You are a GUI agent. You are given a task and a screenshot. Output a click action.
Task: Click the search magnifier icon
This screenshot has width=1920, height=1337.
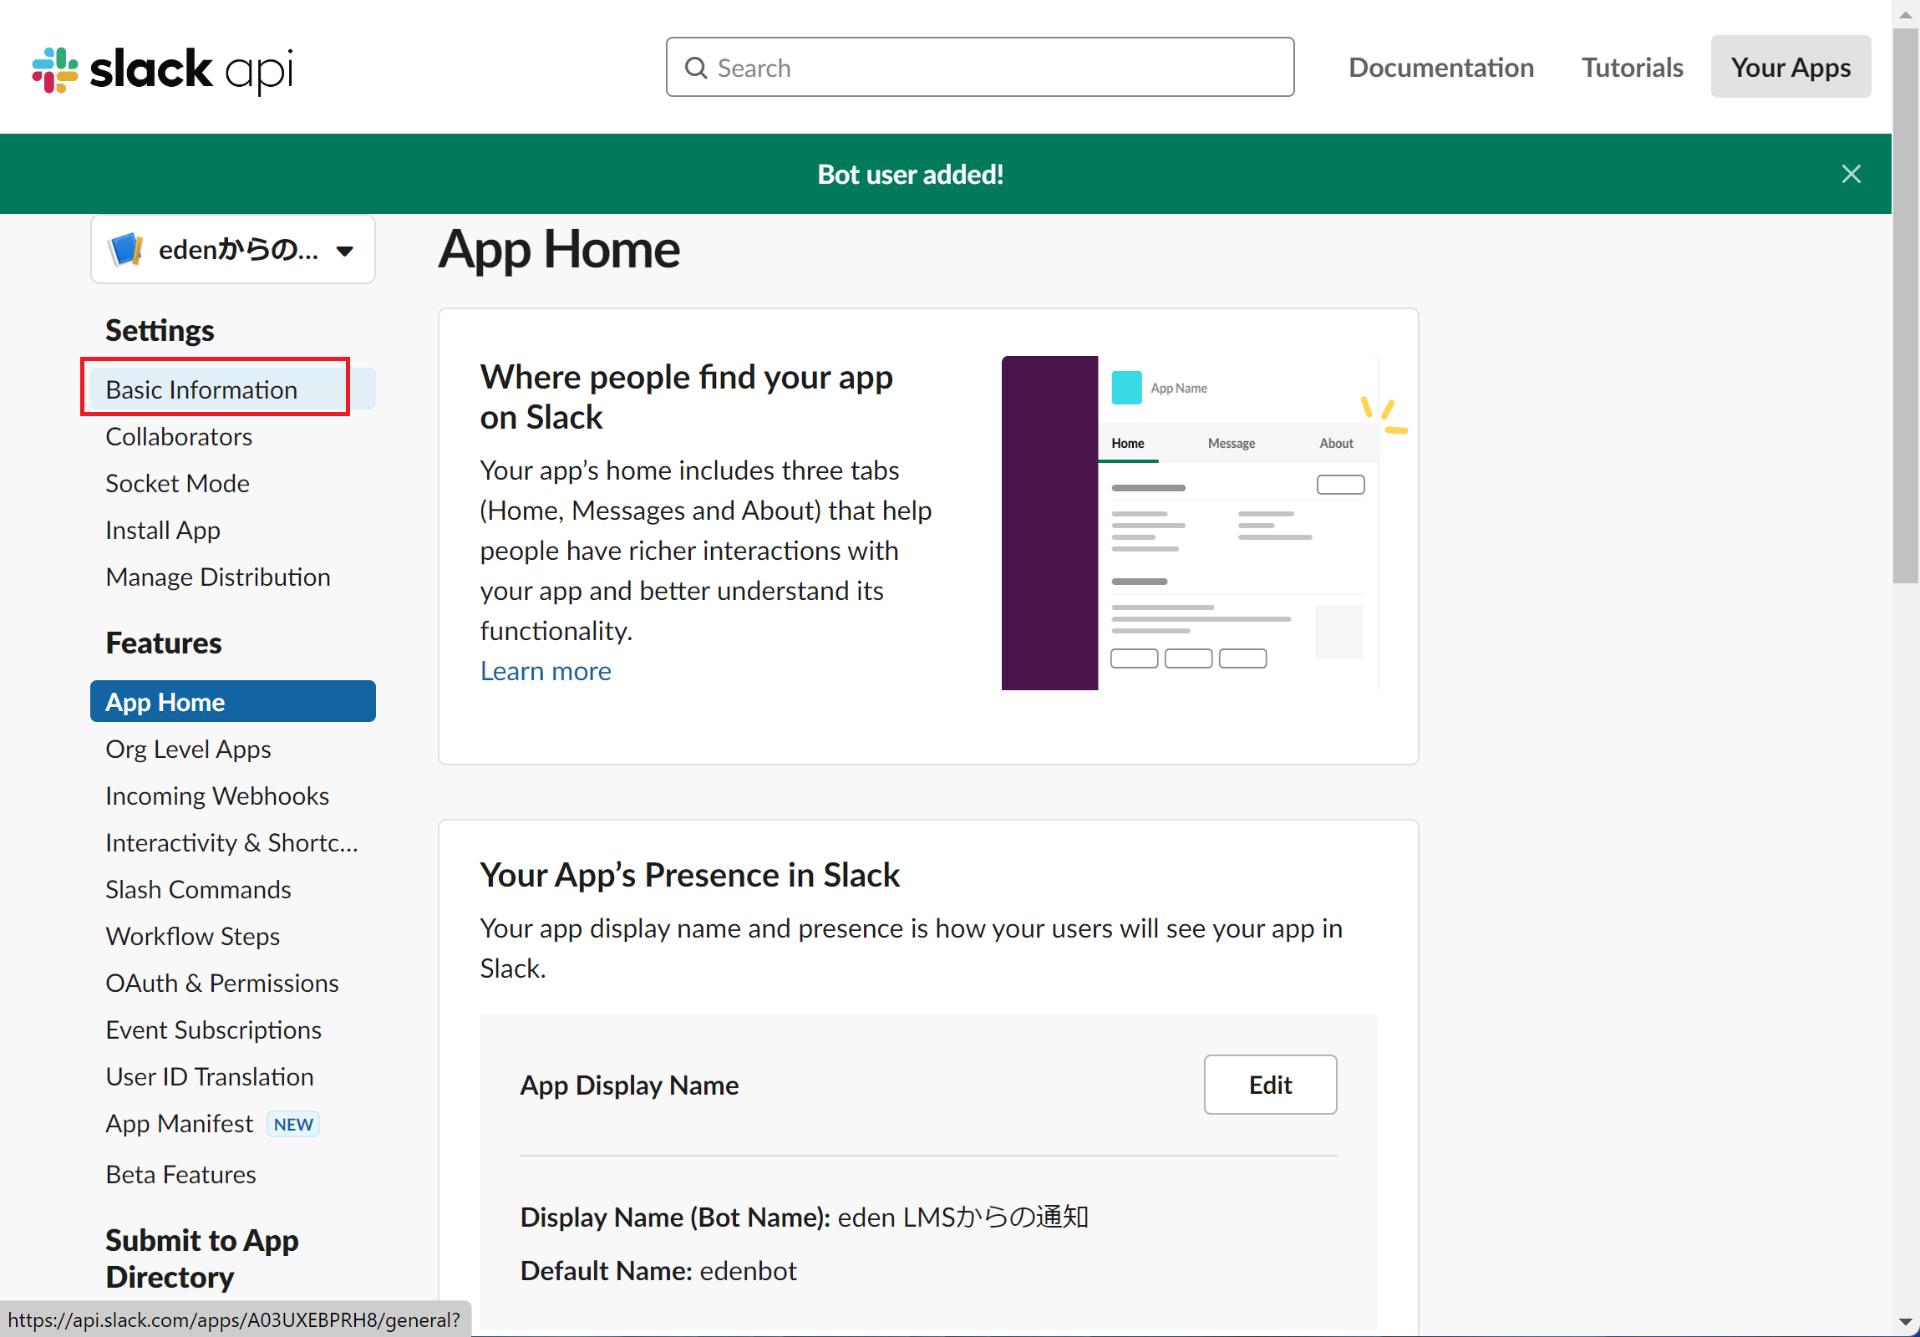tap(696, 68)
